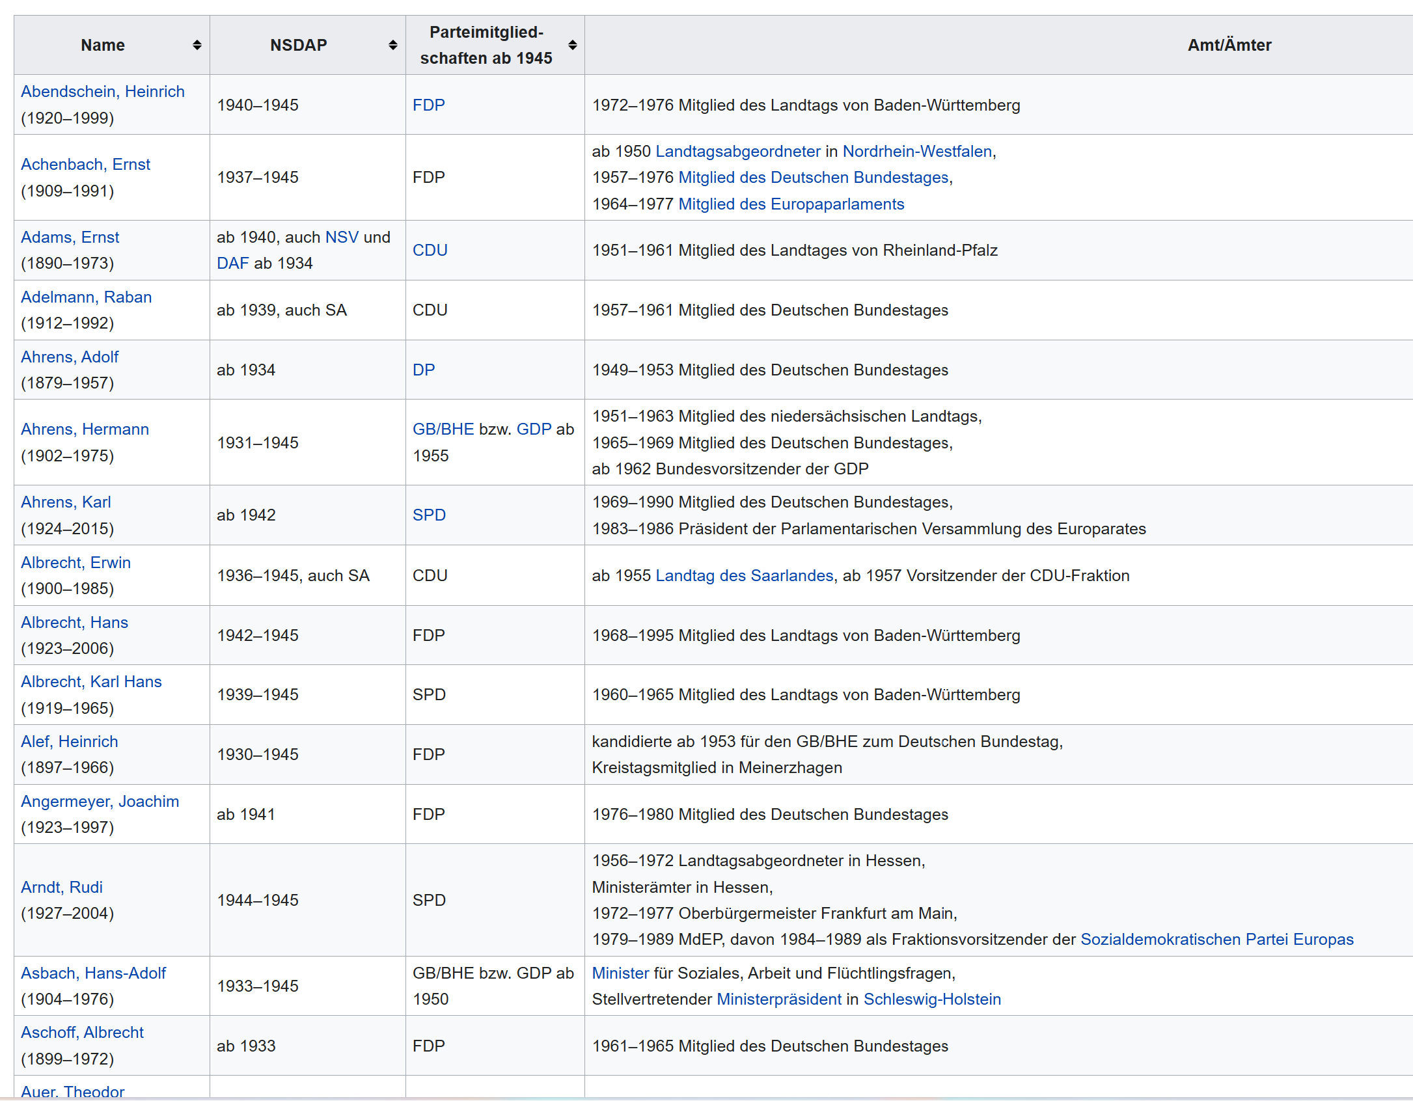This screenshot has height=1101, width=1413.
Task: Click the CDU link for Adams, Ernst
Action: [x=430, y=251]
